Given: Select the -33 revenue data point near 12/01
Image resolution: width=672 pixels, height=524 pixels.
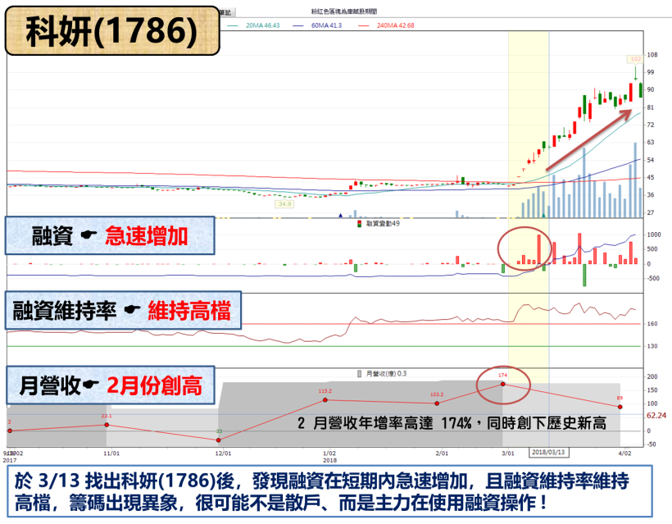Looking at the screenshot, I should tap(219, 440).
